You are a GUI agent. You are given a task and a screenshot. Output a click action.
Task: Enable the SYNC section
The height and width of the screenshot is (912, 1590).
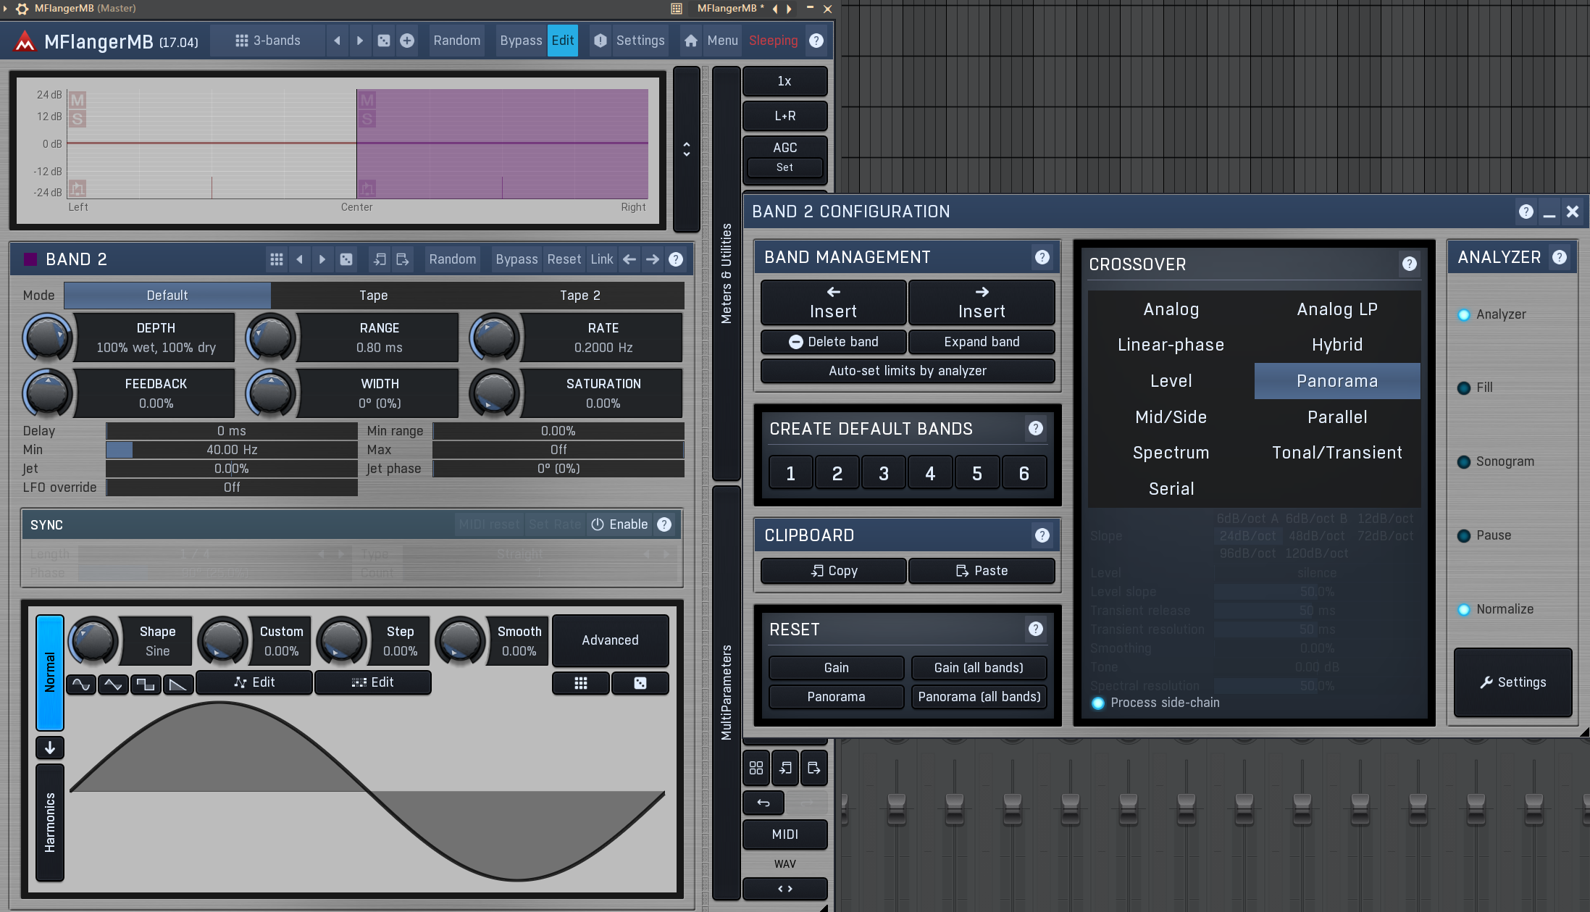click(620, 524)
